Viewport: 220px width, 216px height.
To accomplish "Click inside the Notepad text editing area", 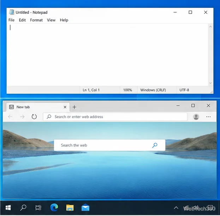I will click(x=107, y=55).
